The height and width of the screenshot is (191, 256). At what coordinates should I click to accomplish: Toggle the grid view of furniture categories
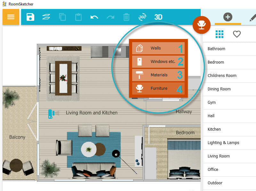point(220,34)
